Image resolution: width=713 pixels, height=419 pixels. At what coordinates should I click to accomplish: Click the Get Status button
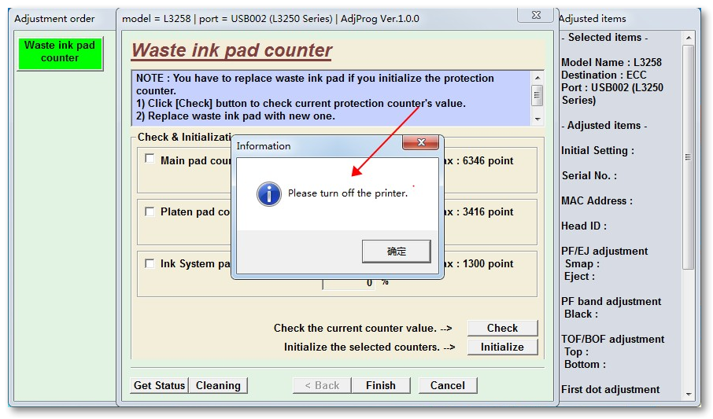coord(159,385)
